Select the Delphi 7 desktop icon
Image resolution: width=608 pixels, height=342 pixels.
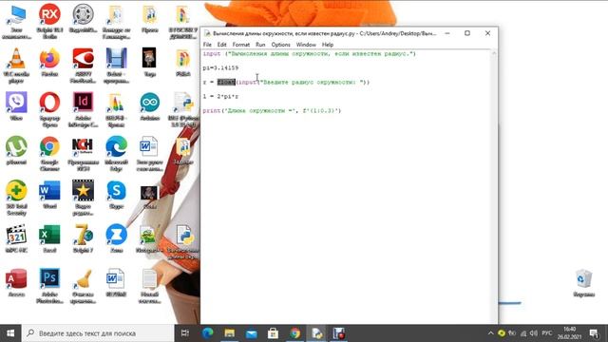click(x=83, y=238)
